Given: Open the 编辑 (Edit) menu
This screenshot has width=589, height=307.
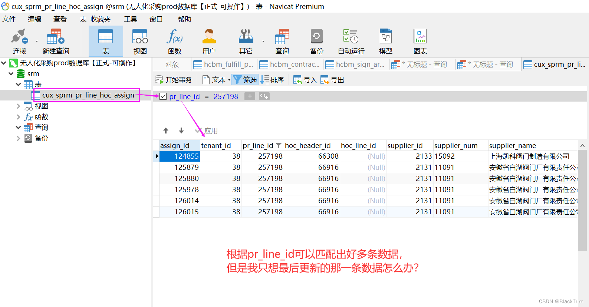Looking at the screenshot, I should [x=34, y=19].
